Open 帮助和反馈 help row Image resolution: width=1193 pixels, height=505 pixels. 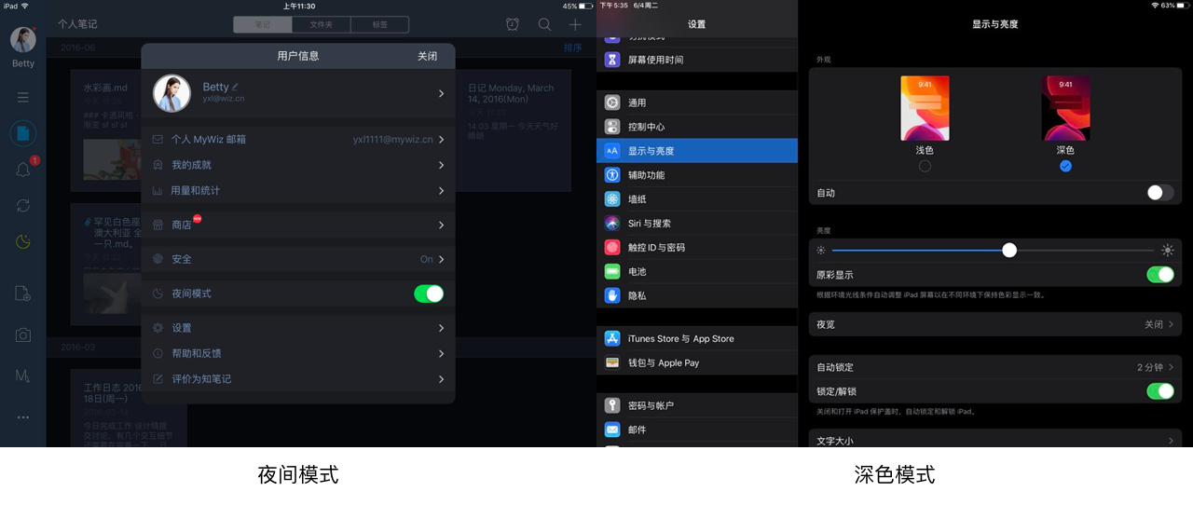[298, 354]
